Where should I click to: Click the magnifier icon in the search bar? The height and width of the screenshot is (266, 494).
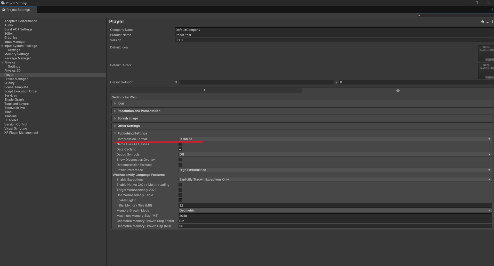tap(419, 15)
